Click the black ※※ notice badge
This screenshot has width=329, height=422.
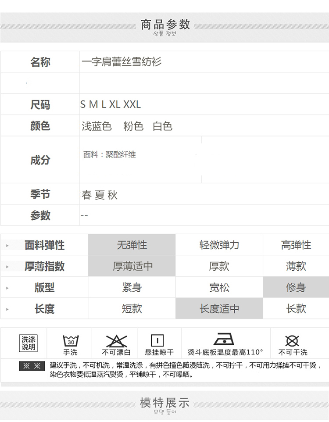point(32,366)
